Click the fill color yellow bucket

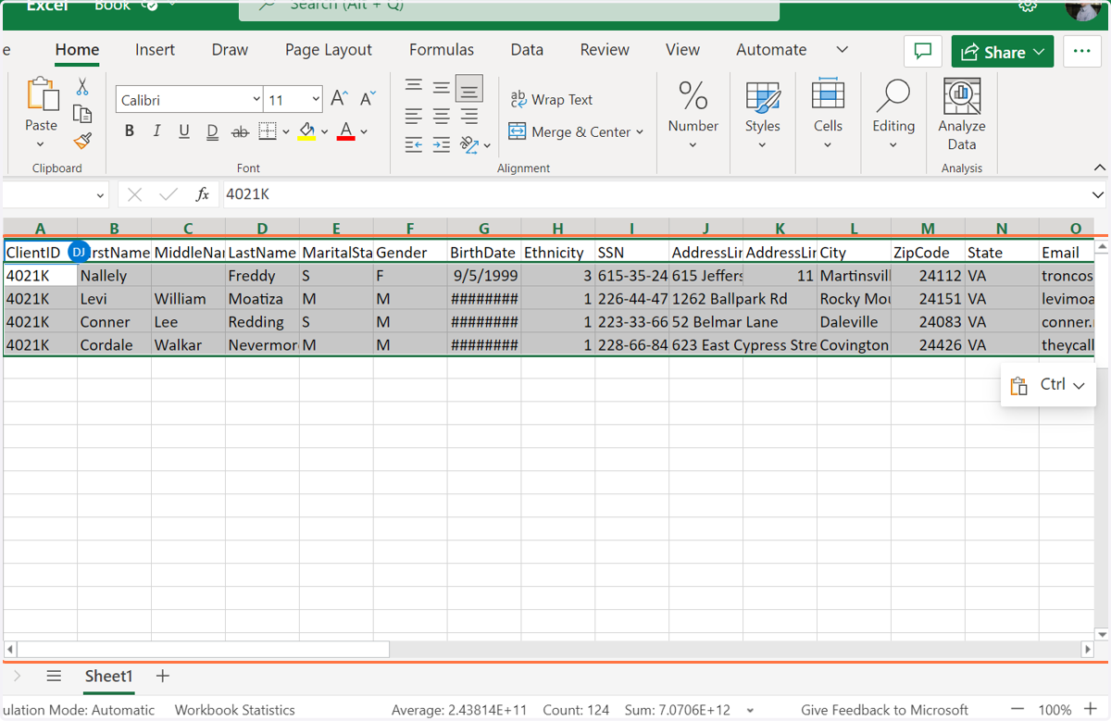[x=308, y=131]
